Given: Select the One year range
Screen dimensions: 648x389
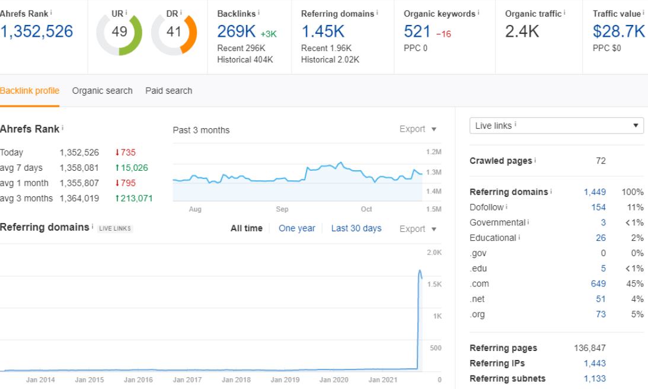Looking at the screenshot, I should [x=296, y=228].
